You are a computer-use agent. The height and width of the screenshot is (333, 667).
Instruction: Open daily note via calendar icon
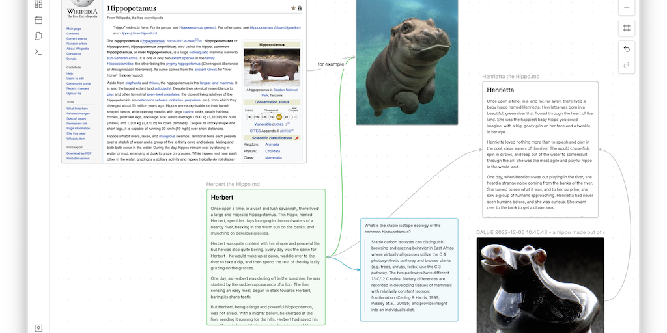(x=38, y=20)
